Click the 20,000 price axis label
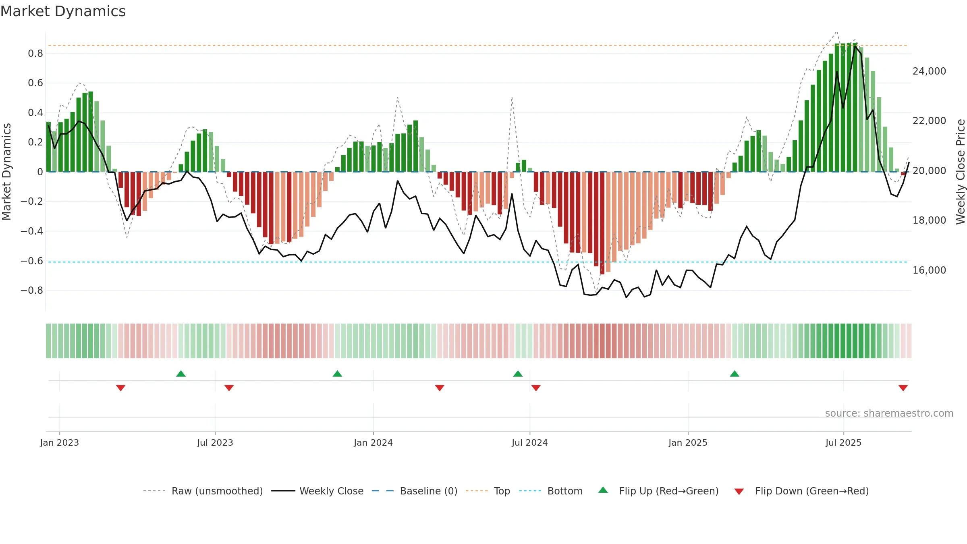Screen dimensions: 967x544 [x=929, y=170]
